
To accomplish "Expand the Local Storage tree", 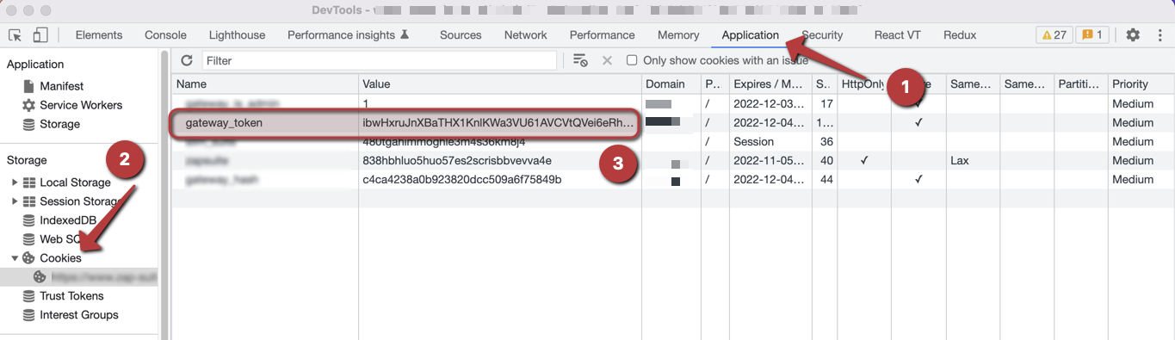I will [x=14, y=182].
